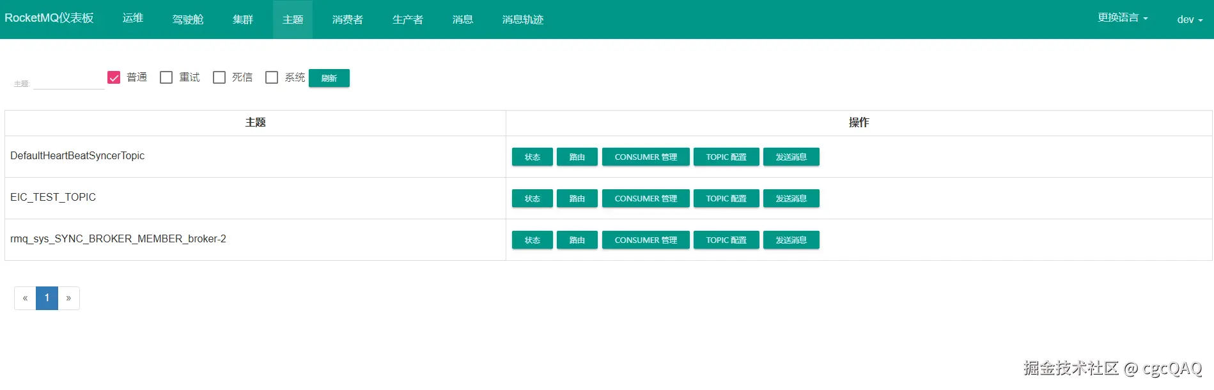Viewport: 1214px width, 390px height.
Task: Open CONSUMER 管理 for DefaultHeartBeatSyncerTopic
Action: pos(646,157)
